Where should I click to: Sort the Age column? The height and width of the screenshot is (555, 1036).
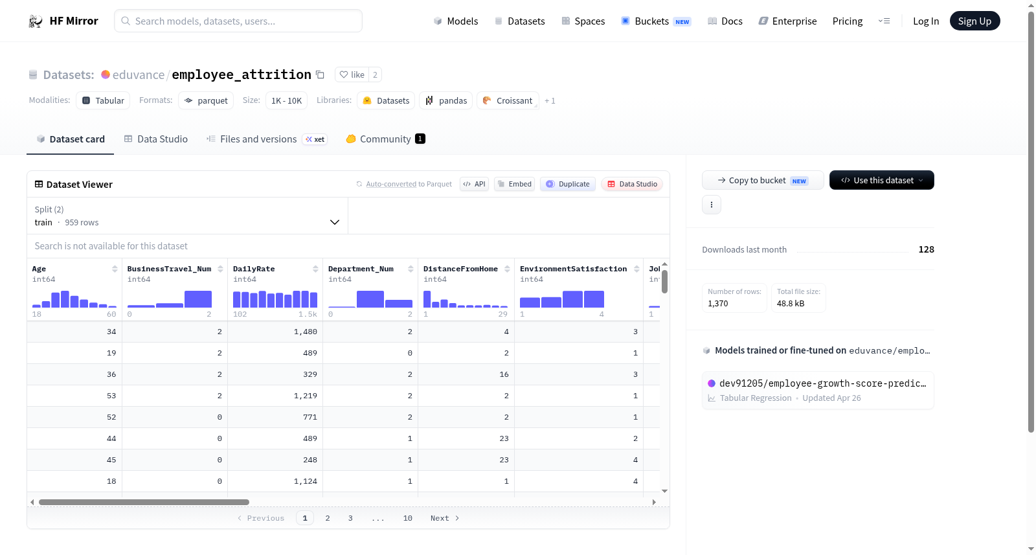[x=115, y=269]
